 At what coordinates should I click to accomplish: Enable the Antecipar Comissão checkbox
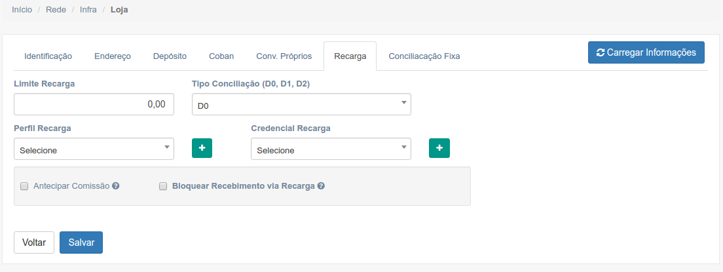coord(25,186)
